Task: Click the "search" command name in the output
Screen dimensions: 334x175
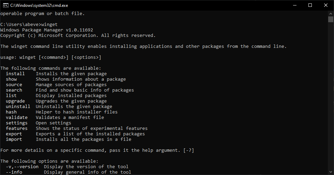Action: 14,90
